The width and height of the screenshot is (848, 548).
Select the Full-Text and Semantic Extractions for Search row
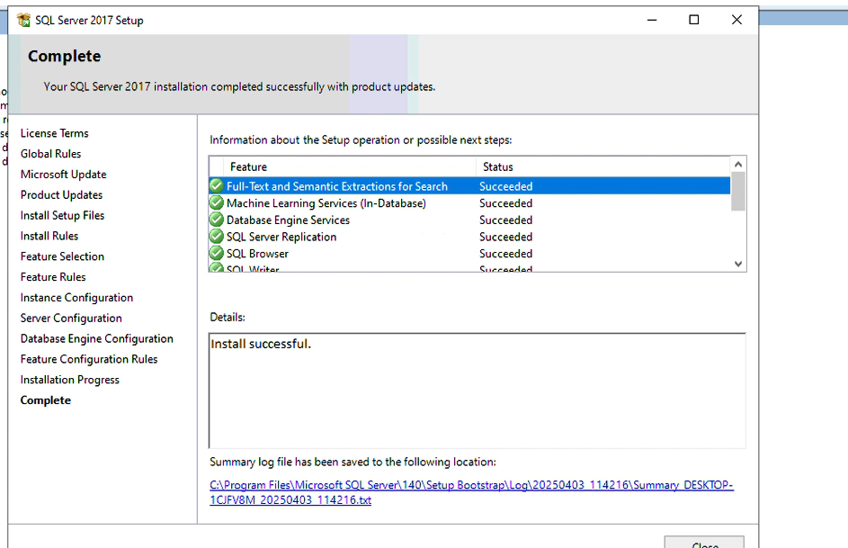(x=469, y=186)
